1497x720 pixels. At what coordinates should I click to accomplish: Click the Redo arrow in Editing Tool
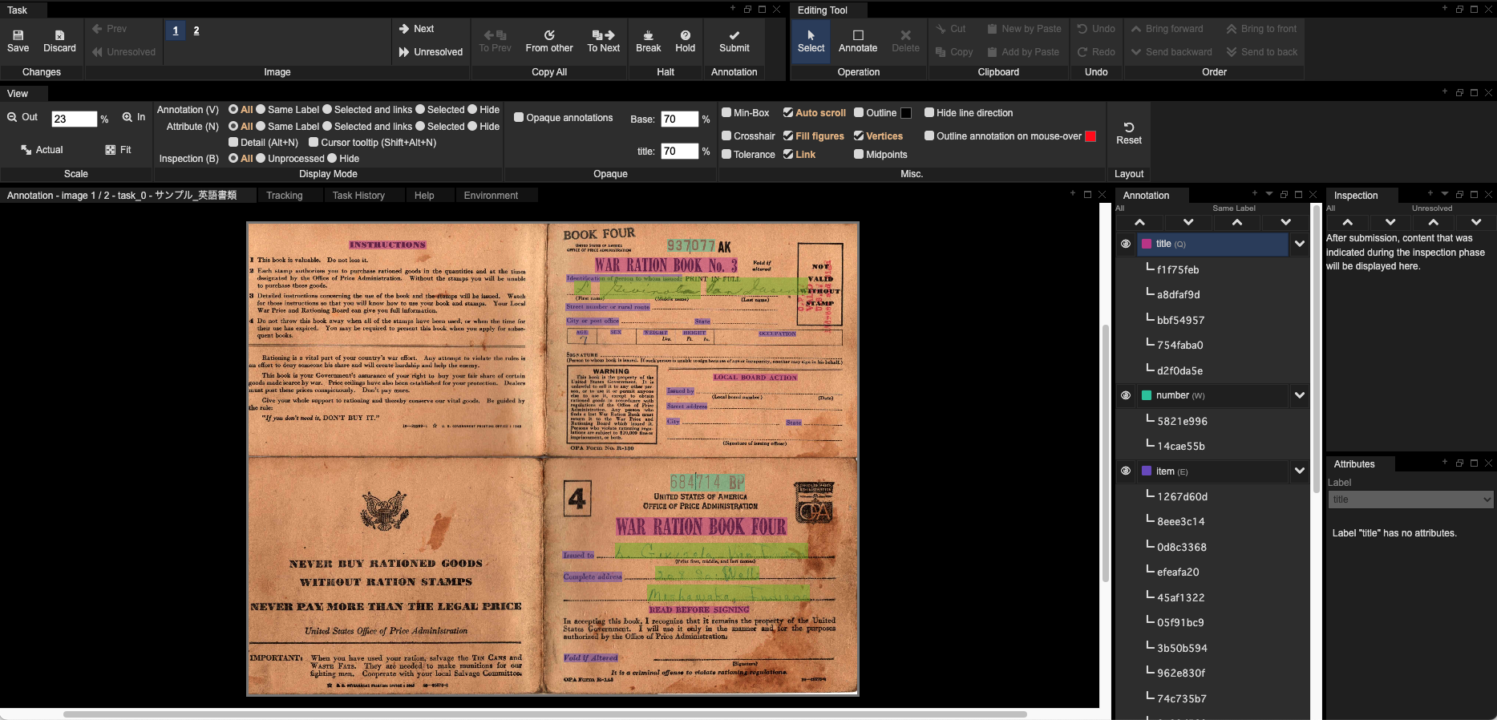point(1082,52)
